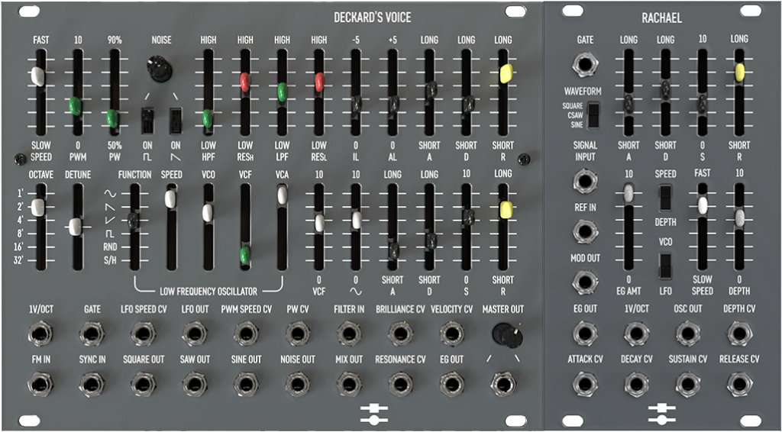The height and width of the screenshot is (432, 782).
Task: Click the DEPTH CV jack
Action: pyautogui.click(x=739, y=334)
